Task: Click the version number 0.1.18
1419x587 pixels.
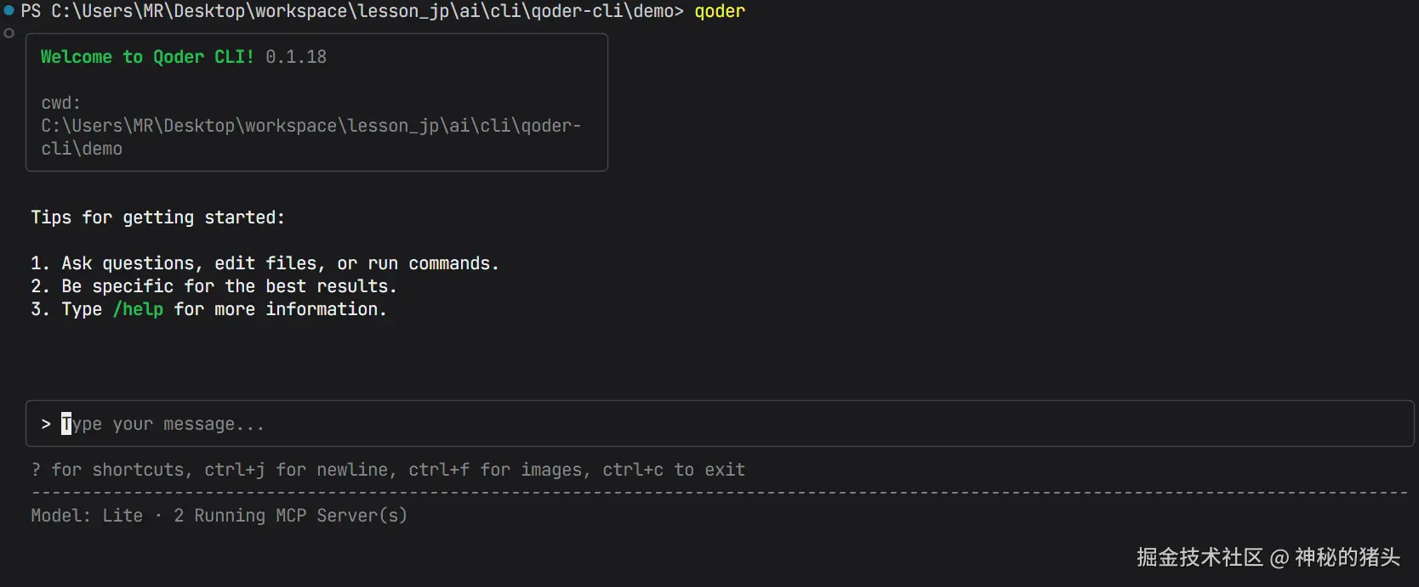Action: [x=296, y=57]
